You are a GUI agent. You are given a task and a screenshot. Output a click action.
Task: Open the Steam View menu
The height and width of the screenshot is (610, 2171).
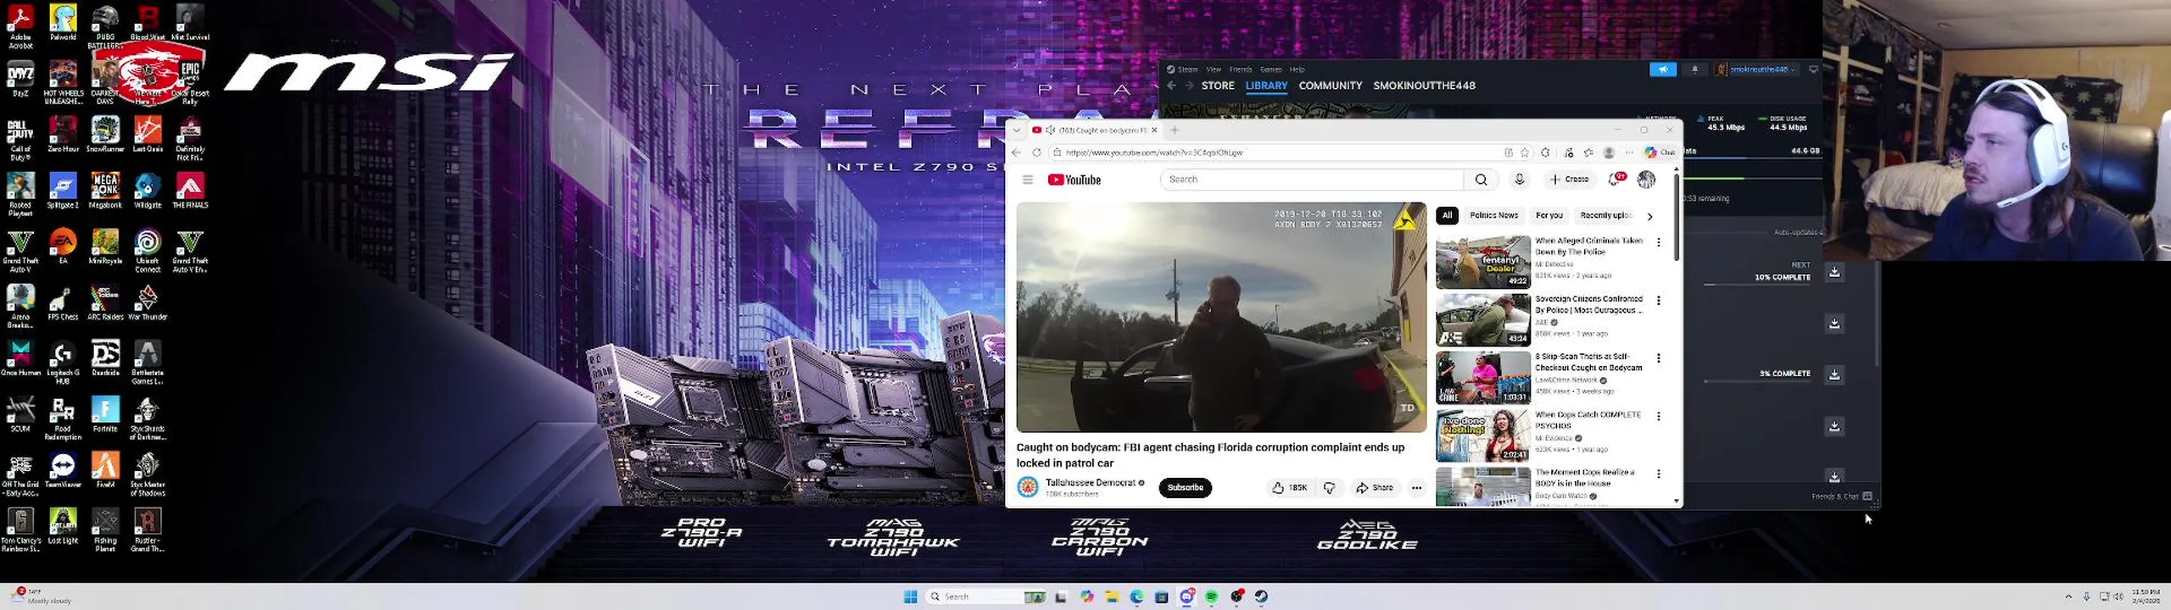click(1214, 69)
